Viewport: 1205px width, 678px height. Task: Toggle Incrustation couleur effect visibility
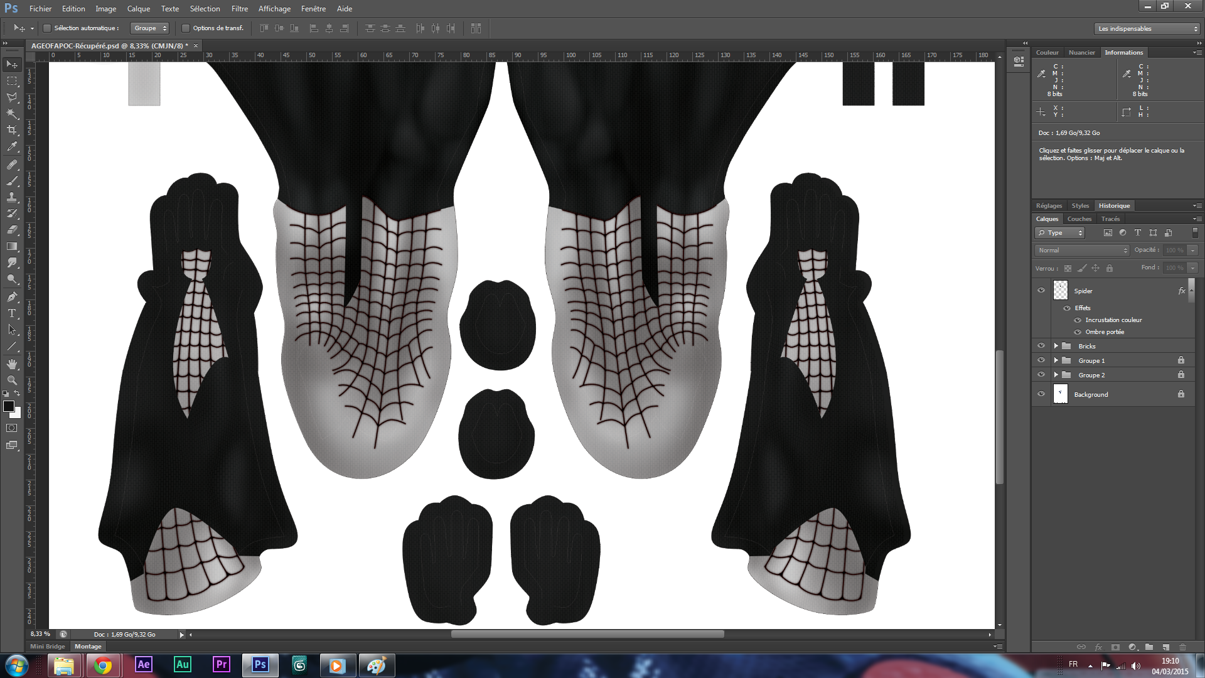tap(1078, 320)
